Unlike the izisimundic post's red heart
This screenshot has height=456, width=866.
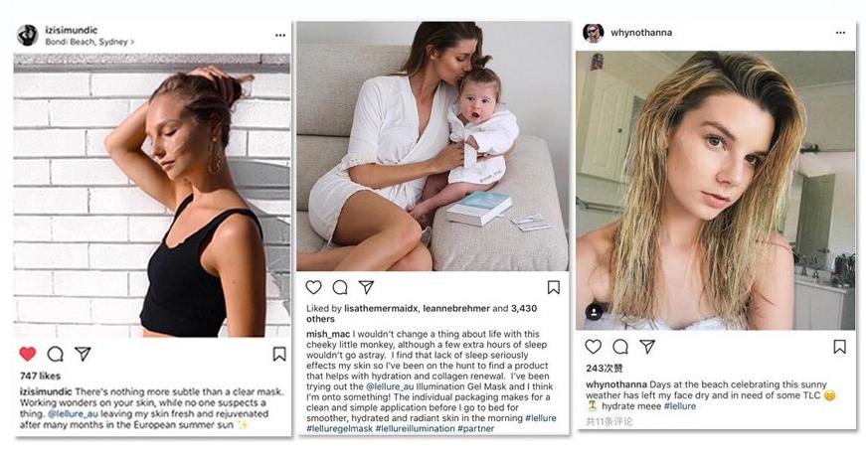point(28,354)
